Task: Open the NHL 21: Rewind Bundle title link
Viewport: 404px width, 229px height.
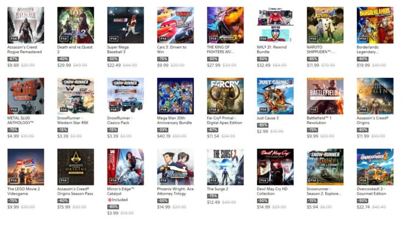Action: [x=271, y=50]
